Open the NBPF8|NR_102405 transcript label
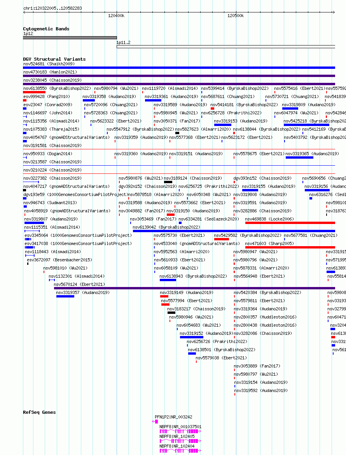This screenshot has width=346, height=455. click(x=177, y=436)
